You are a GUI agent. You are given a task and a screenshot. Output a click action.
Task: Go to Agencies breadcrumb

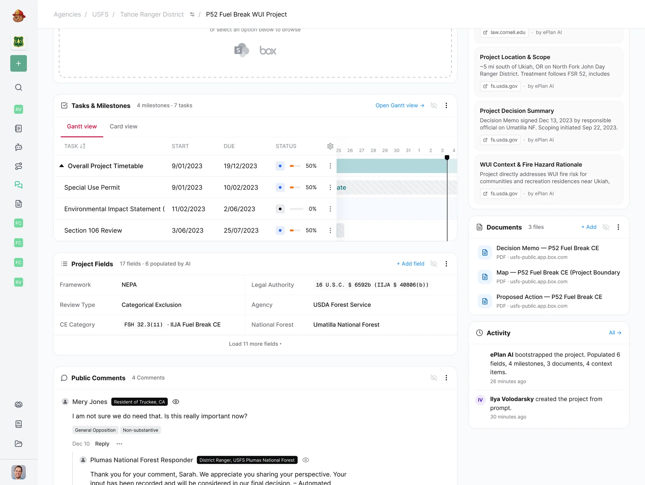[x=67, y=14]
